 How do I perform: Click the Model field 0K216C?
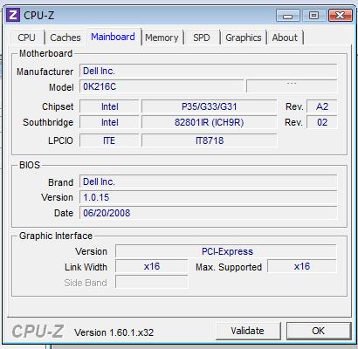coord(162,86)
